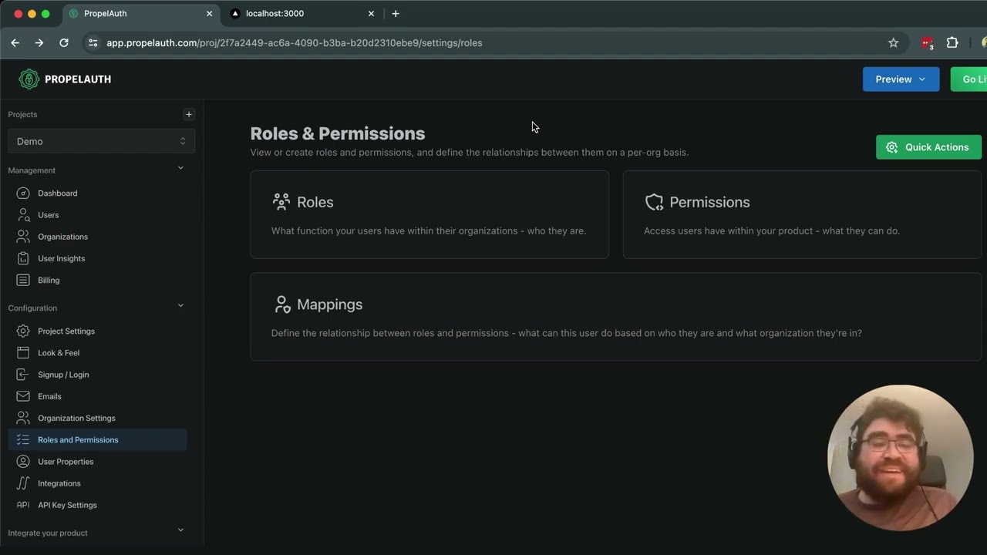This screenshot has width=987, height=555.
Task: View site information icon in address bar
Action: pyautogui.click(x=93, y=43)
